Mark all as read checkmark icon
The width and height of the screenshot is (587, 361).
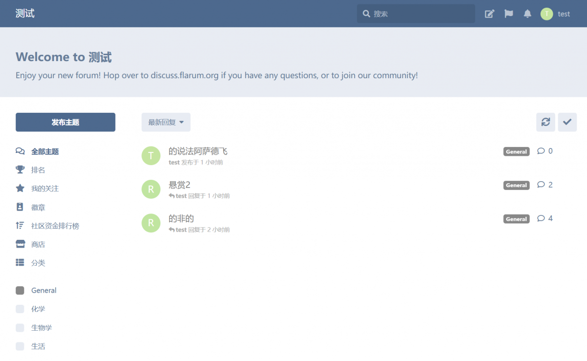coord(567,122)
